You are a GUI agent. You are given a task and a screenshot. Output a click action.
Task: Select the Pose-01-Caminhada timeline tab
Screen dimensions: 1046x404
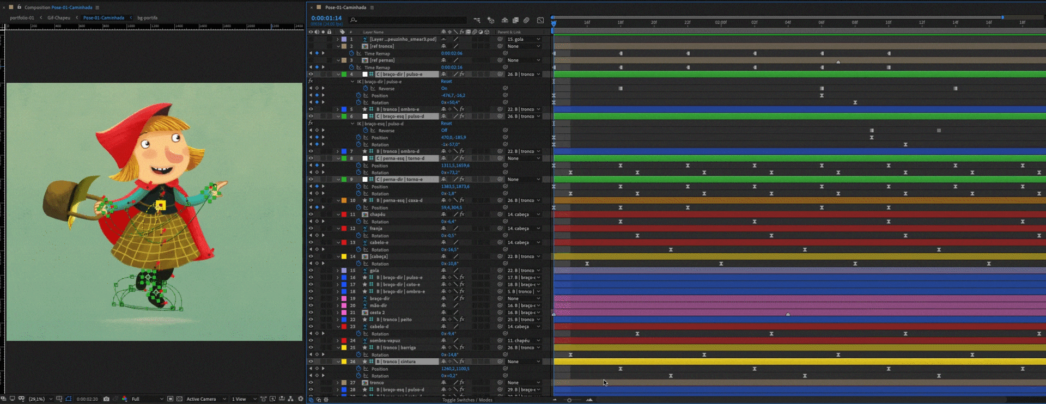[345, 8]
